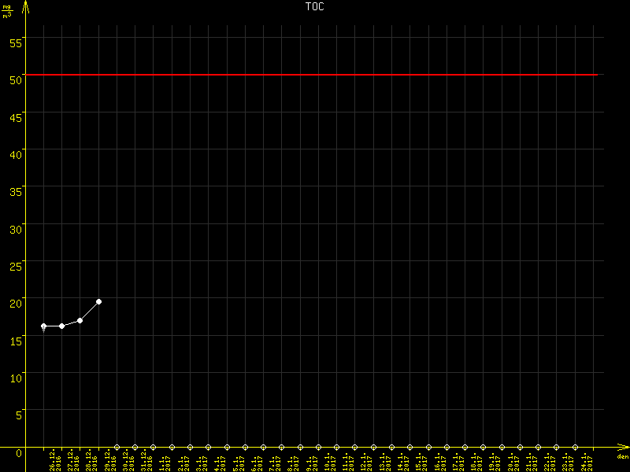Click the TOC chart title

[314, 6]
